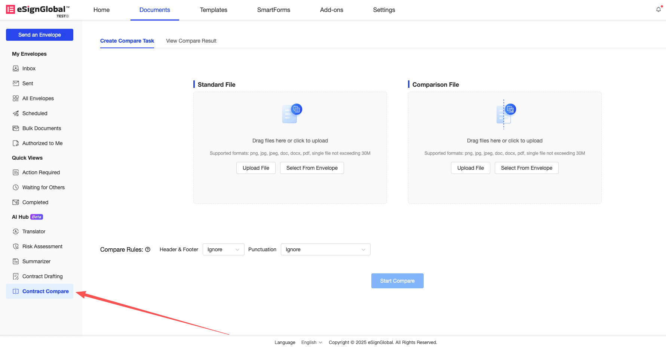
Task: Click the Risk Assessment shield icon
Action: coord(16,246)
